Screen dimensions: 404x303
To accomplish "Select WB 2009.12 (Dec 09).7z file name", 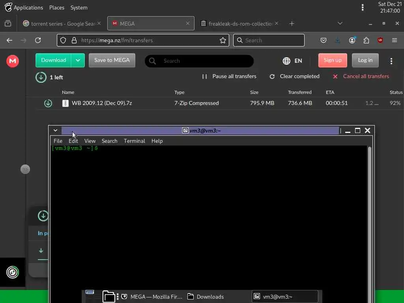I will tap(102, 103).
